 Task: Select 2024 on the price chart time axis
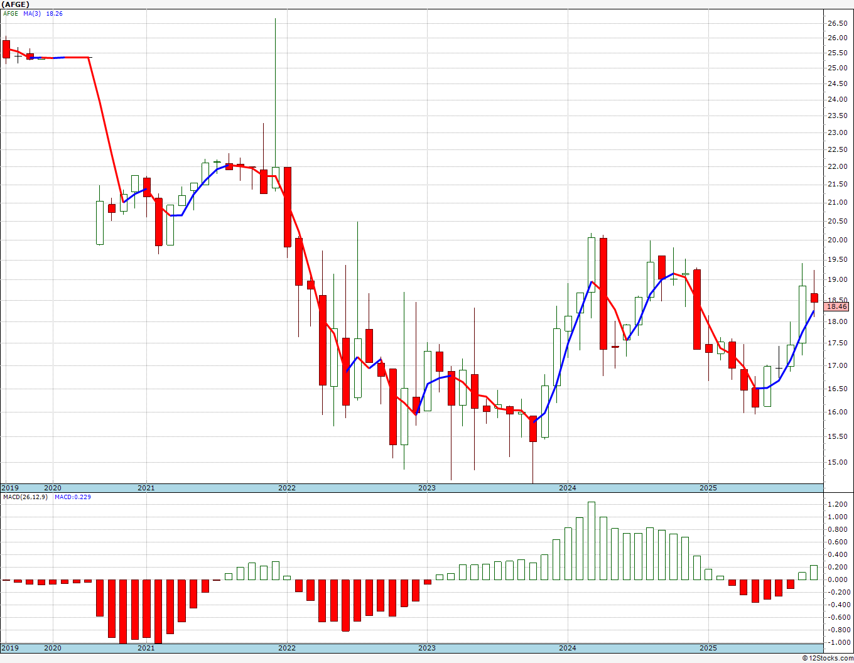click(x=568, y=488)
